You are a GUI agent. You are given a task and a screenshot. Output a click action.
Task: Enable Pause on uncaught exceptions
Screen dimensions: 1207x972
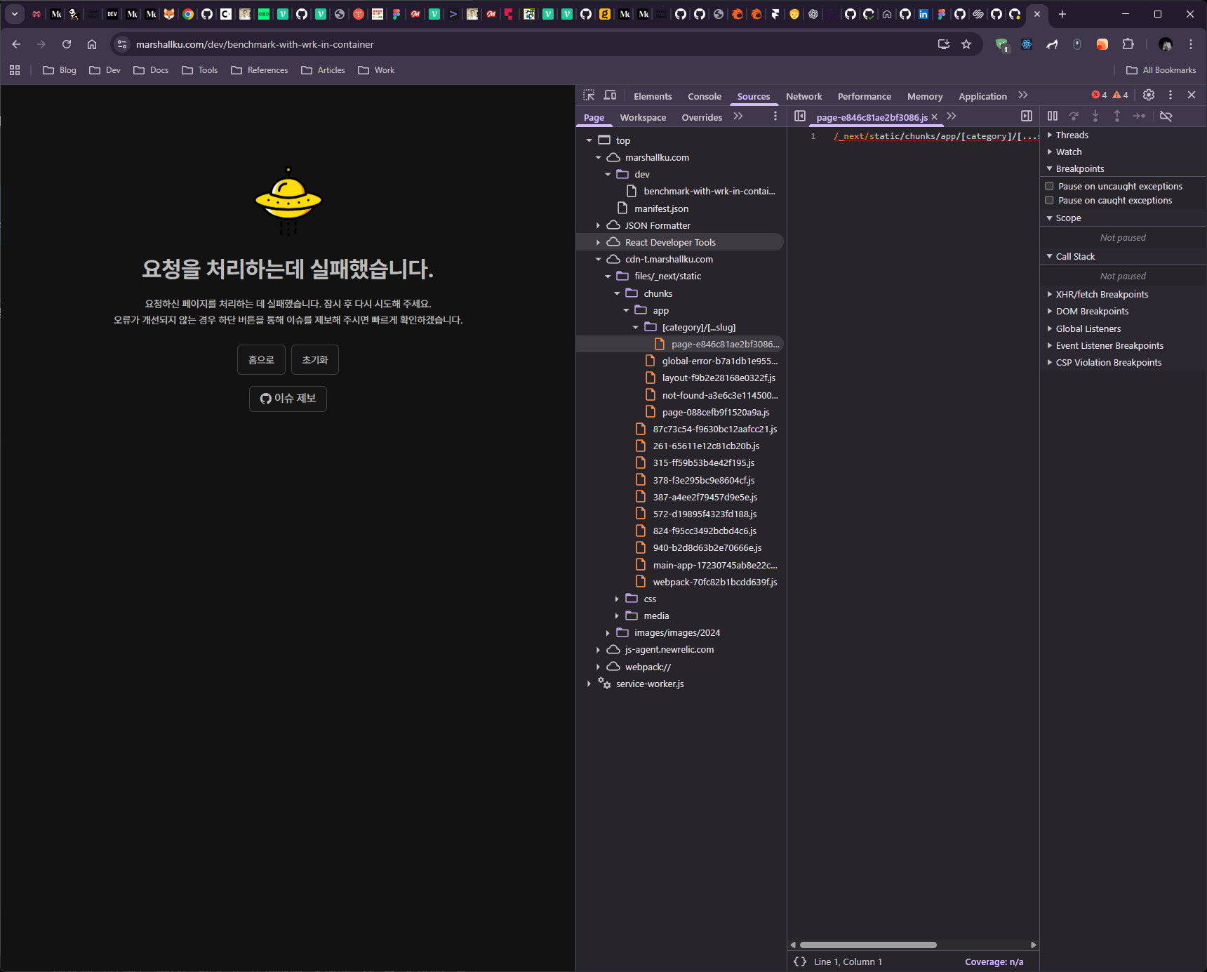pos(1050,186)
